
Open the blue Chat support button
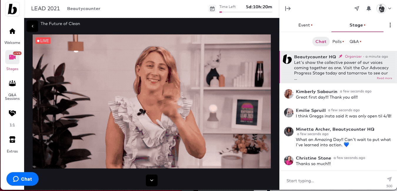coord(22,179)
